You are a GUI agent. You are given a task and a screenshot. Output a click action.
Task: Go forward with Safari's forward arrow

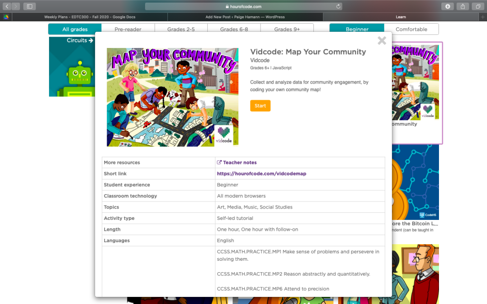(16, 6)
